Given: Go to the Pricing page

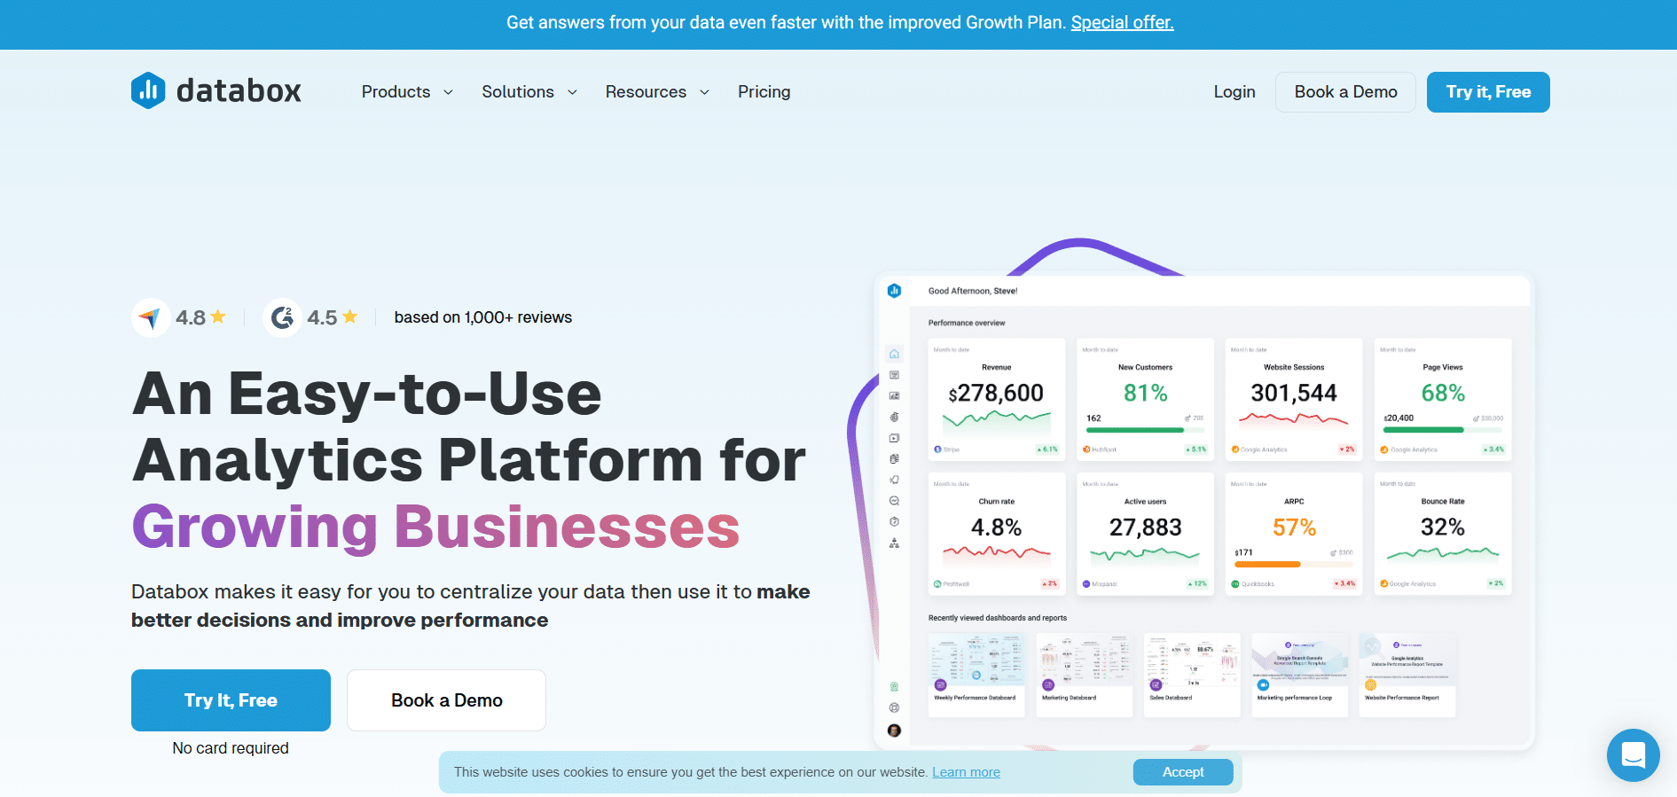Looking at the screenshot, I should [x=764, y=92].
